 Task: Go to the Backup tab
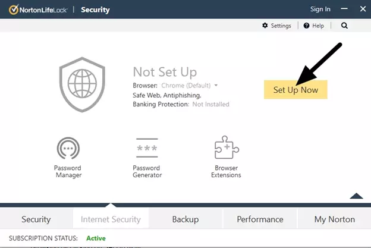click(x=185, y=219)
